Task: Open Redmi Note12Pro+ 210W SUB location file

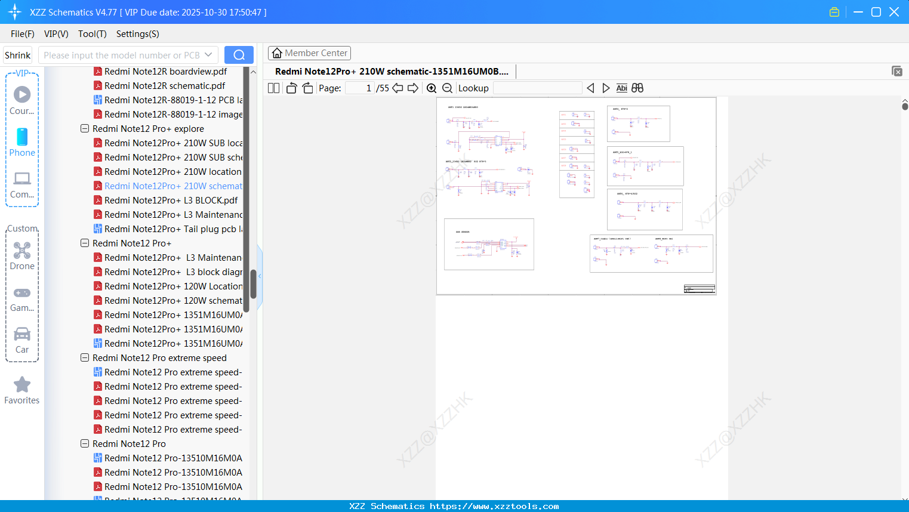Action: pyautogui.click(x=168, y=143)
